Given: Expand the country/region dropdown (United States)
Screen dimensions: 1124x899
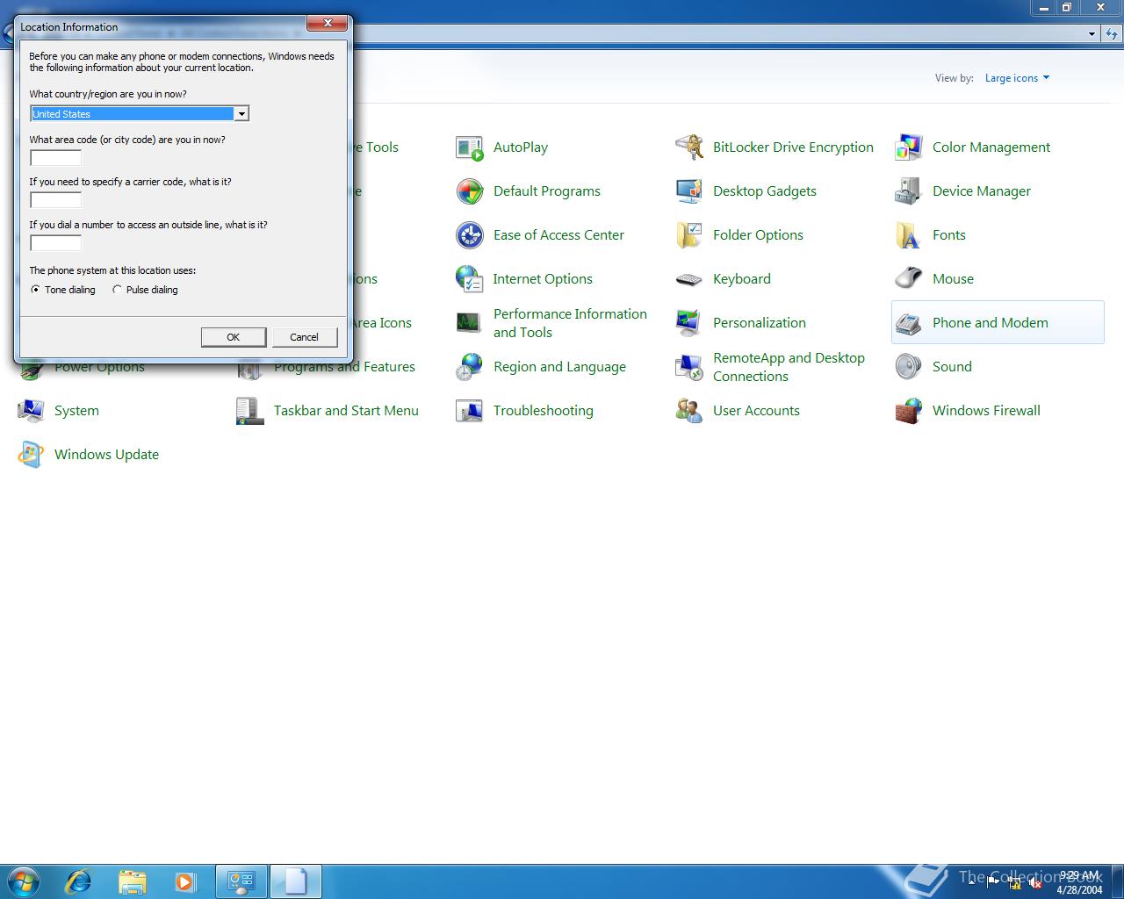Looking at the screenshot, I should [x=241, y=114].
